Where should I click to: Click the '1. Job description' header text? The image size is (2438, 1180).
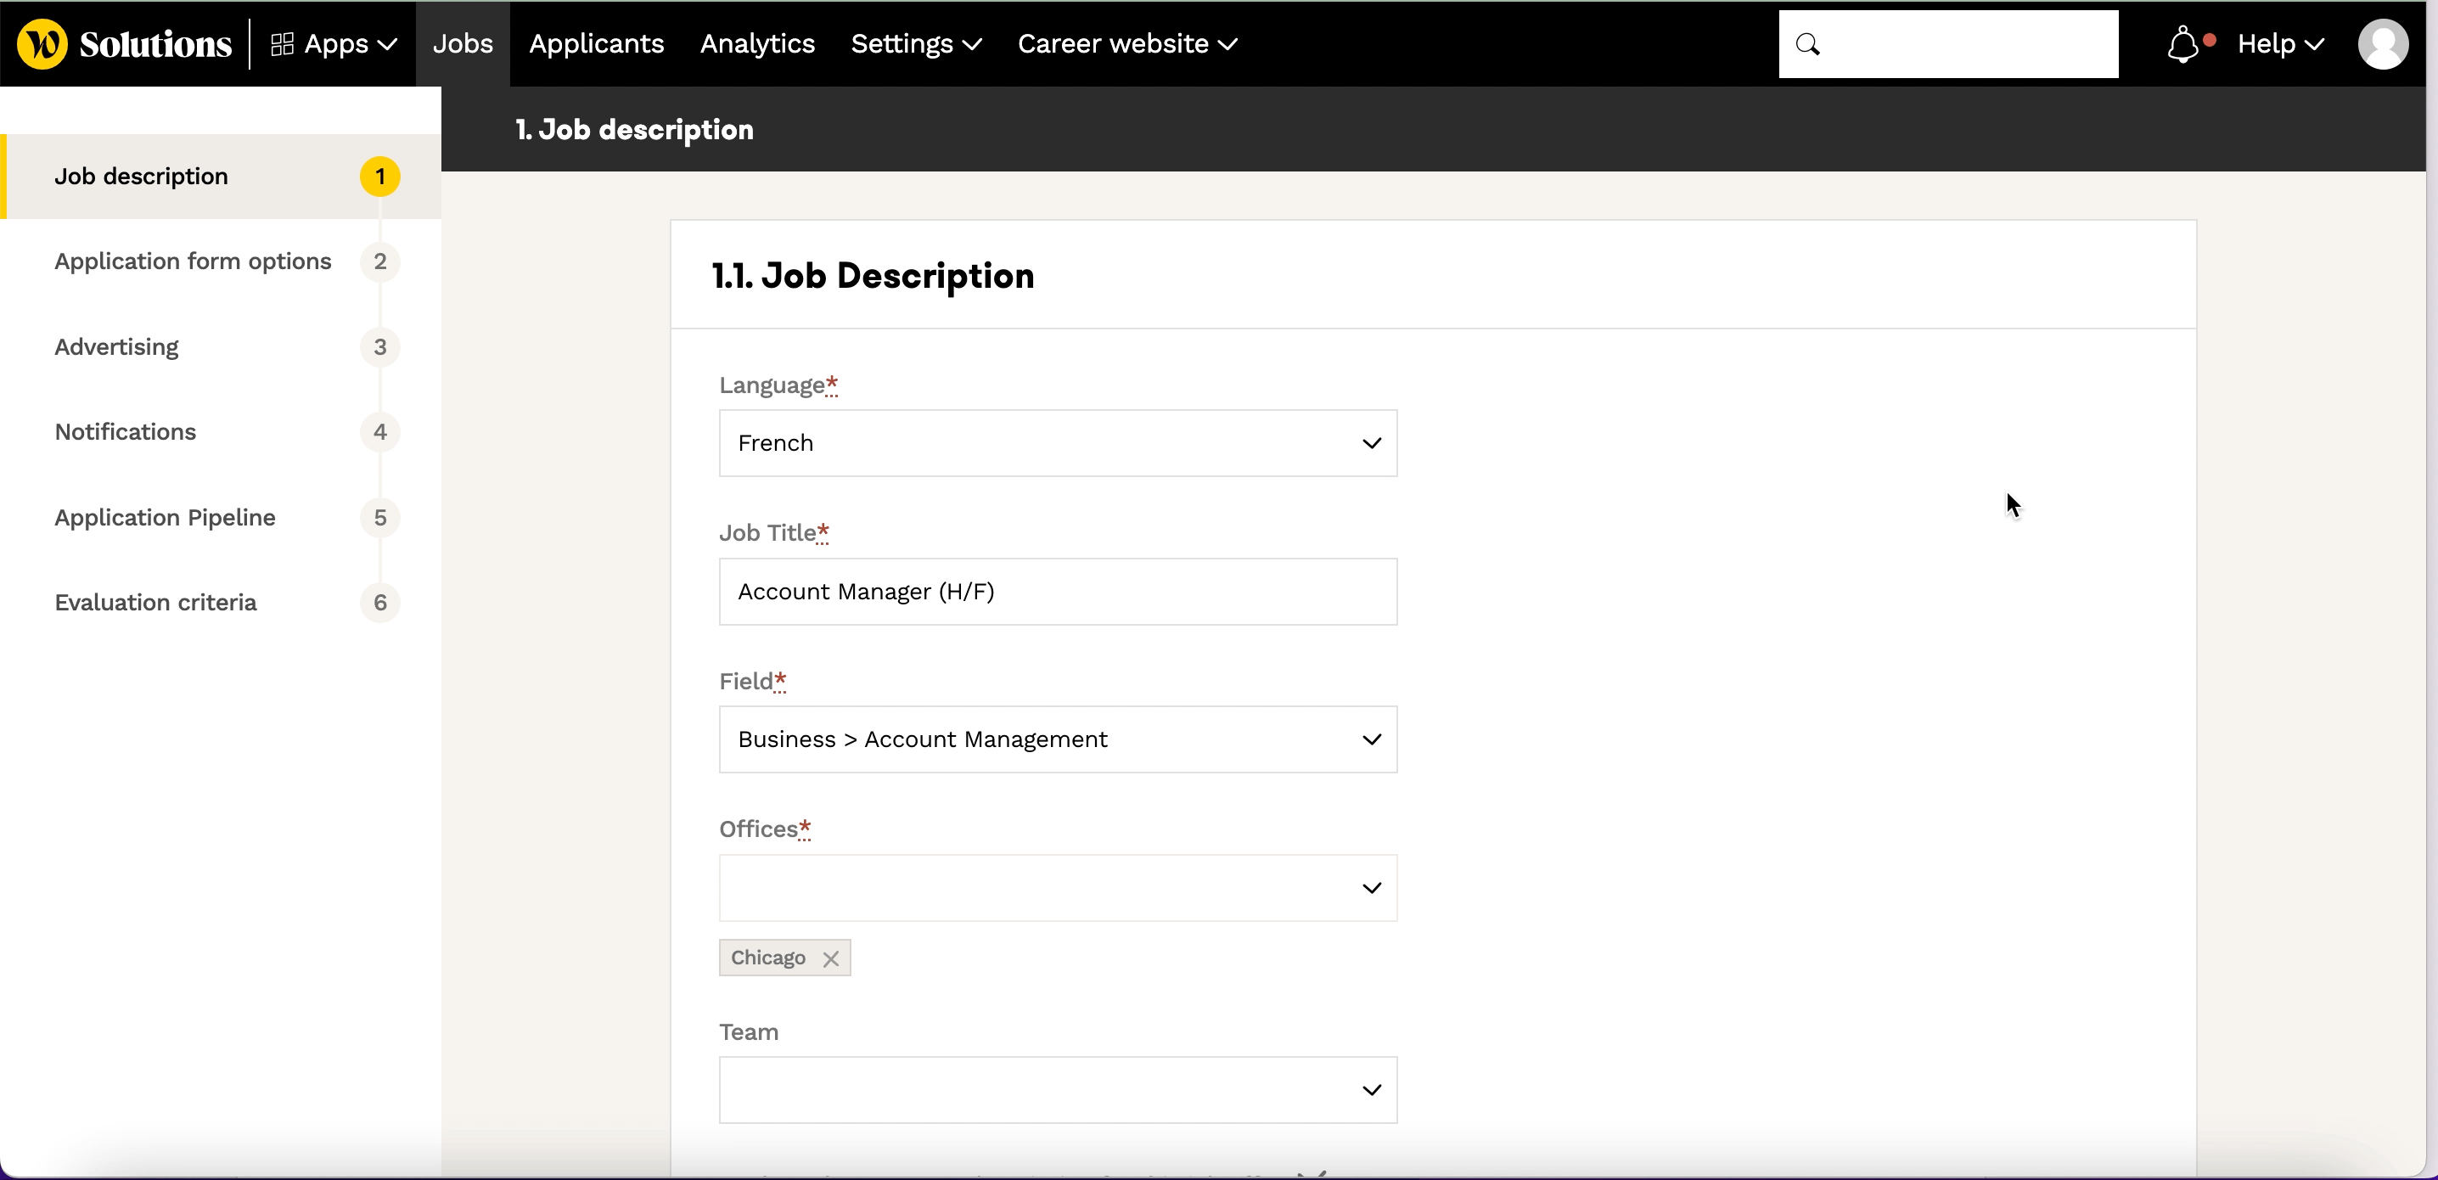634,130
